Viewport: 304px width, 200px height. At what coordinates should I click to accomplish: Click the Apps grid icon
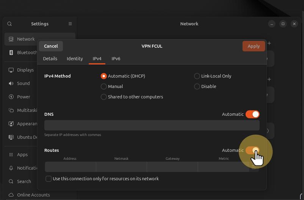point(11,154)
